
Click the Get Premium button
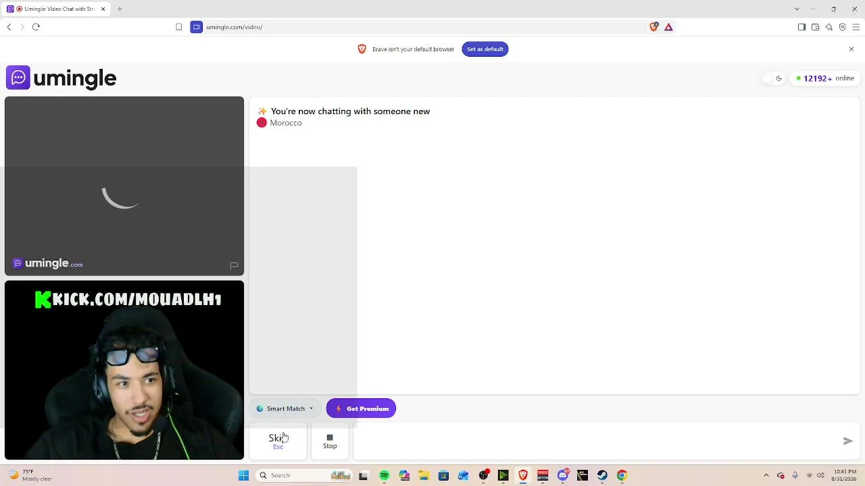361,408
